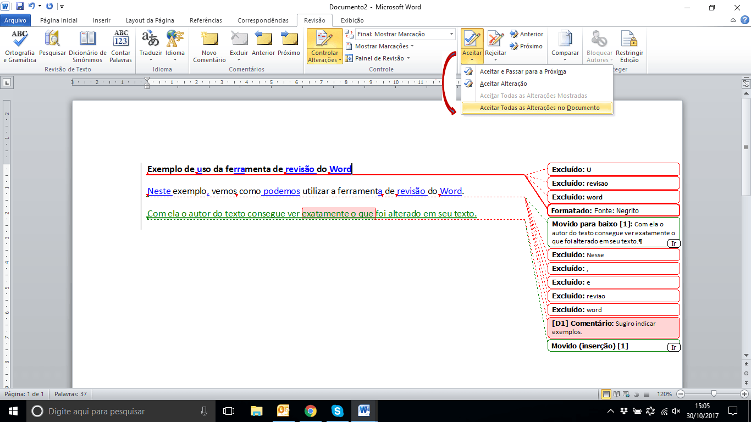
Task: Click the Ir button in Movido para baixo balloon
Action: pos(673,243)
